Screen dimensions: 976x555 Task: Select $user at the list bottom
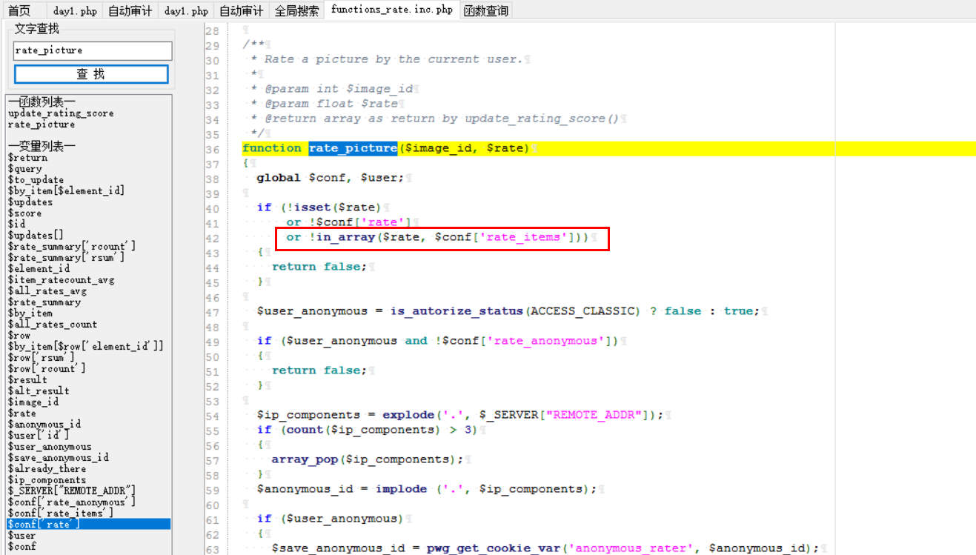point(21,536)
